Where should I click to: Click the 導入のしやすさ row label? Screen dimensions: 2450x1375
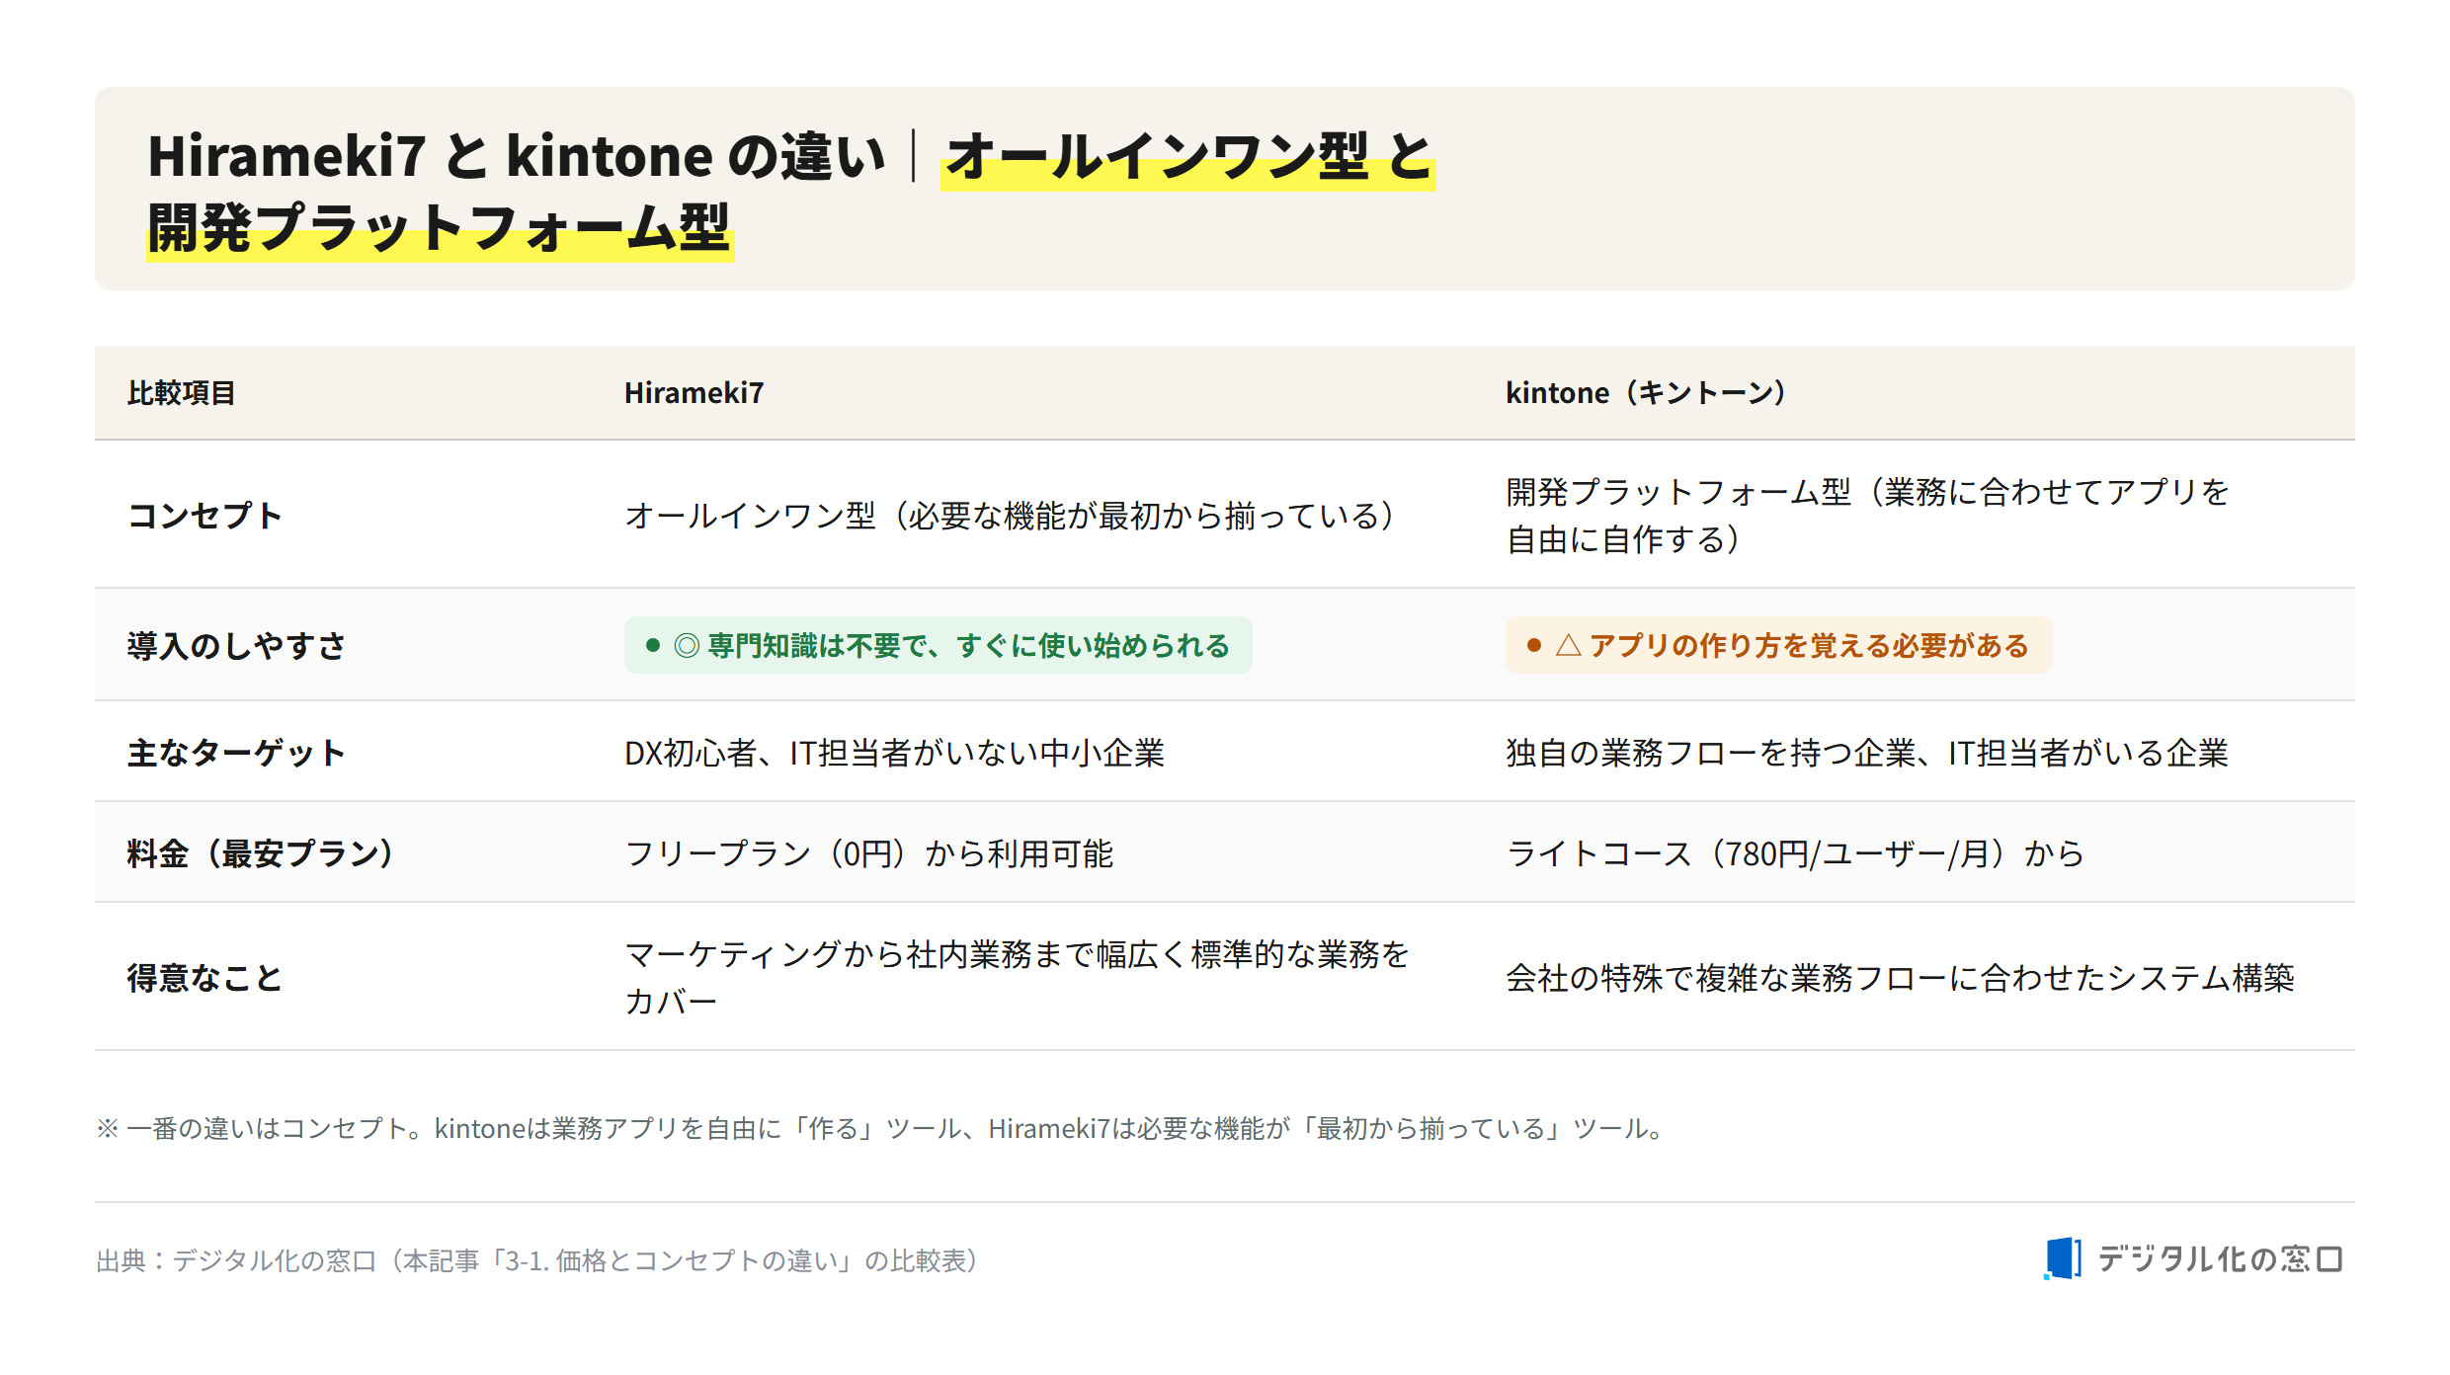click(x=236, y=646)
